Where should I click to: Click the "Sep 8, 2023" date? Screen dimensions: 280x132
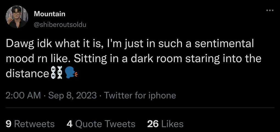pos(72,95)
